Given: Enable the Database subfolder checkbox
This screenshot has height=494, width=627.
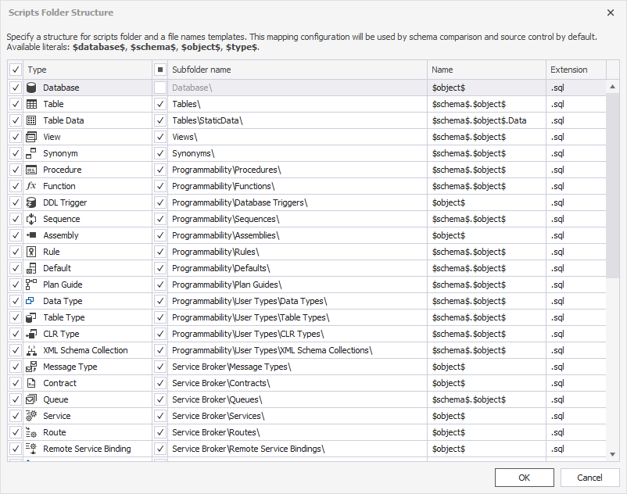Looking at the screenshot, I should tap(160, 88).
